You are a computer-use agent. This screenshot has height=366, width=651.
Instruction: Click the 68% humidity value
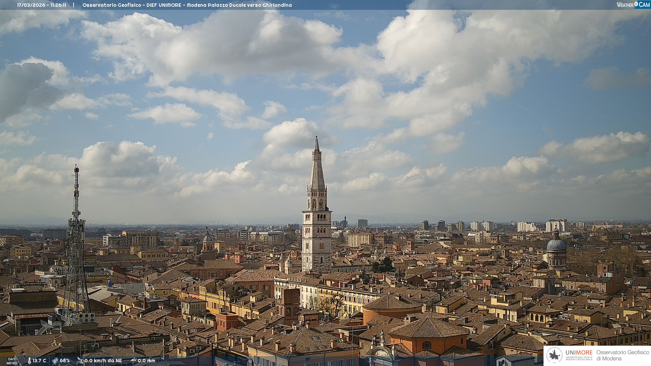coord(65,361)
